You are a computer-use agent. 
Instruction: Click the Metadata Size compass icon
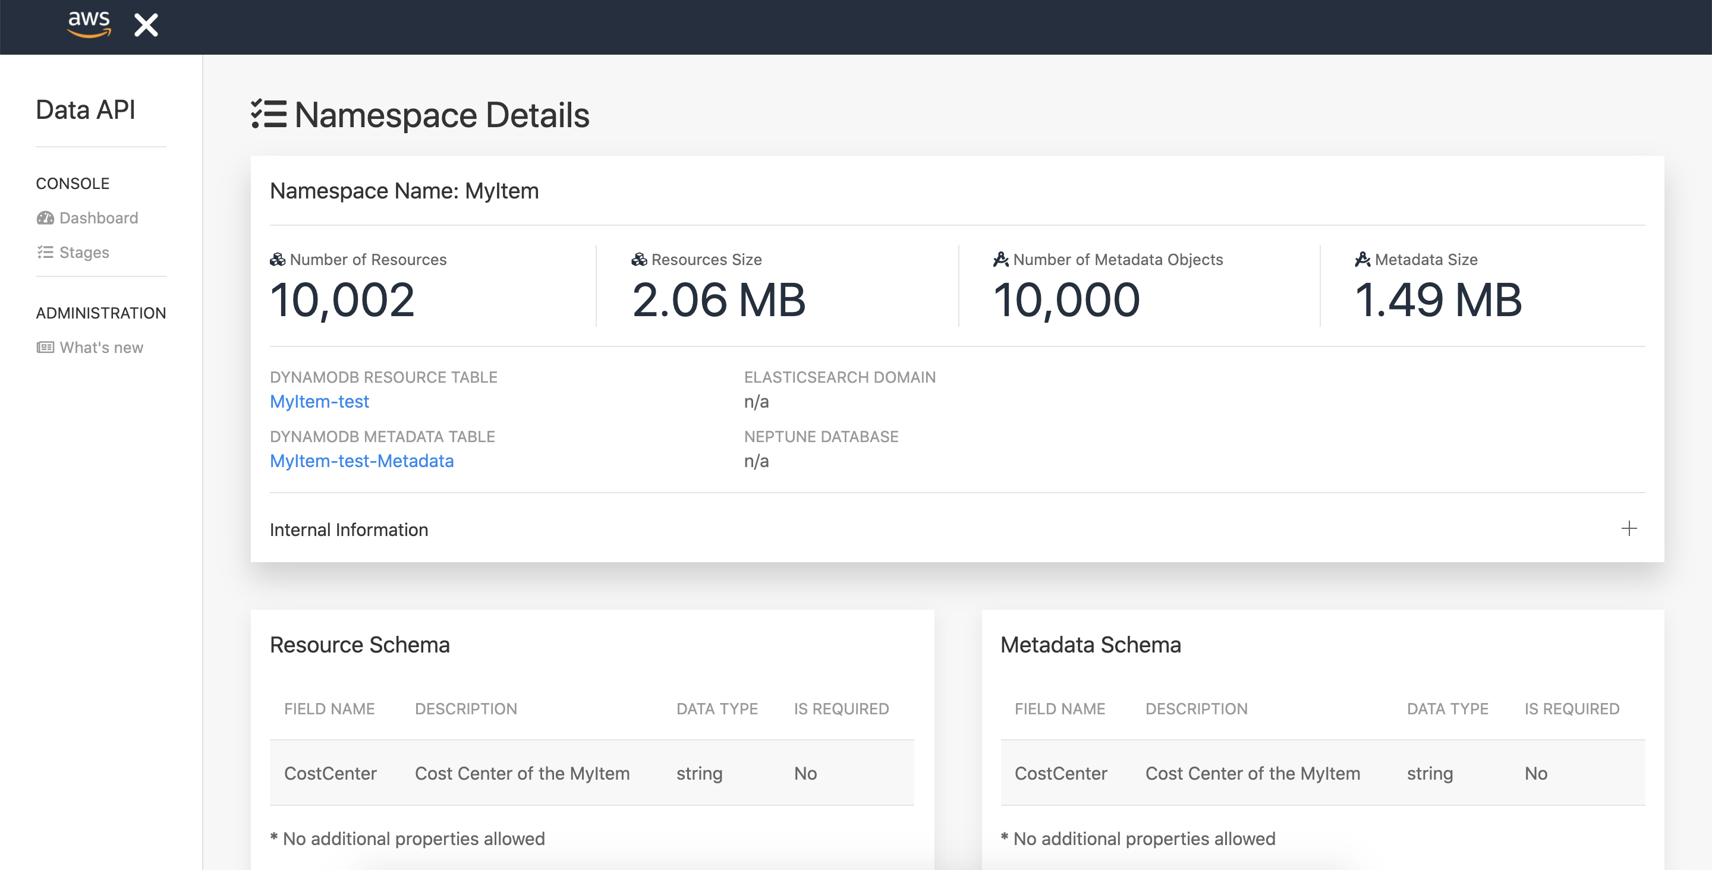tap(1362, 260)
